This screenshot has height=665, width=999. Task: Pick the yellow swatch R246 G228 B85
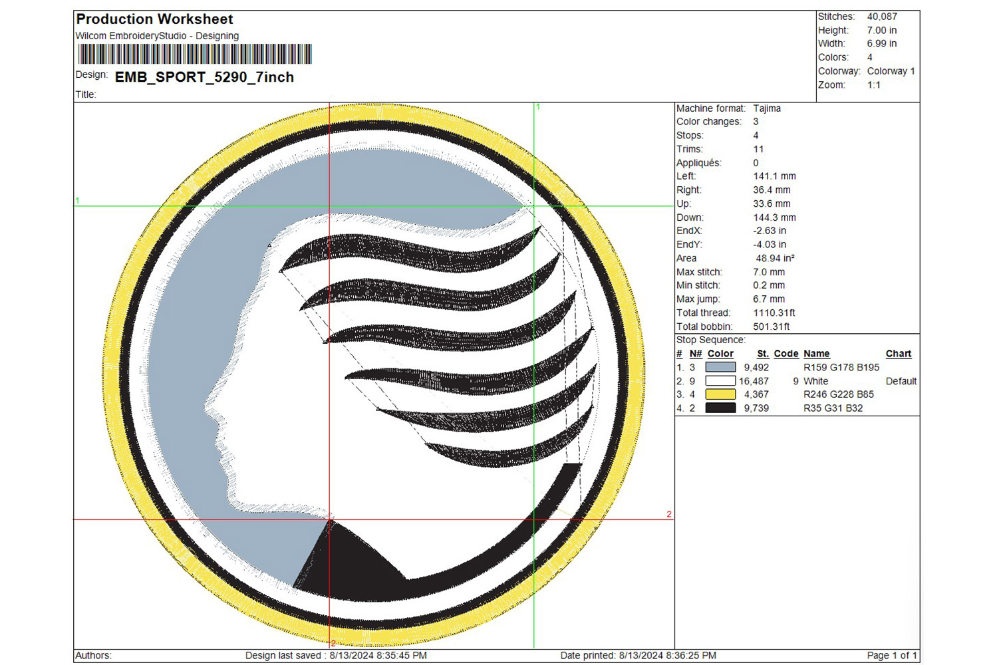point(720,394)
